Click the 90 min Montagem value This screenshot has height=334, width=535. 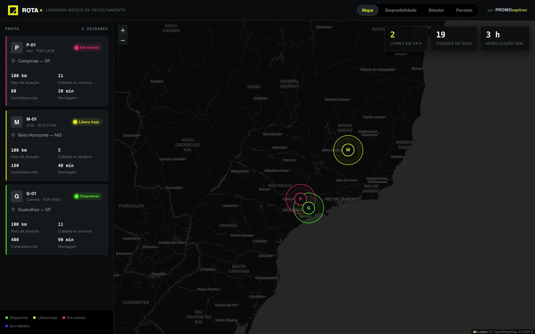66,240
